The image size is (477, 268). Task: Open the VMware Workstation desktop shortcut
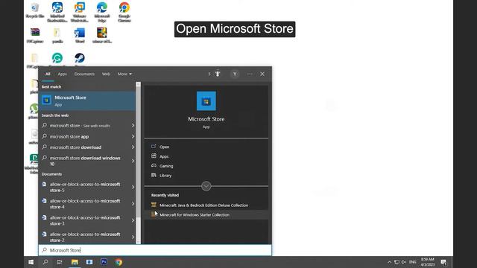[80, 12]
